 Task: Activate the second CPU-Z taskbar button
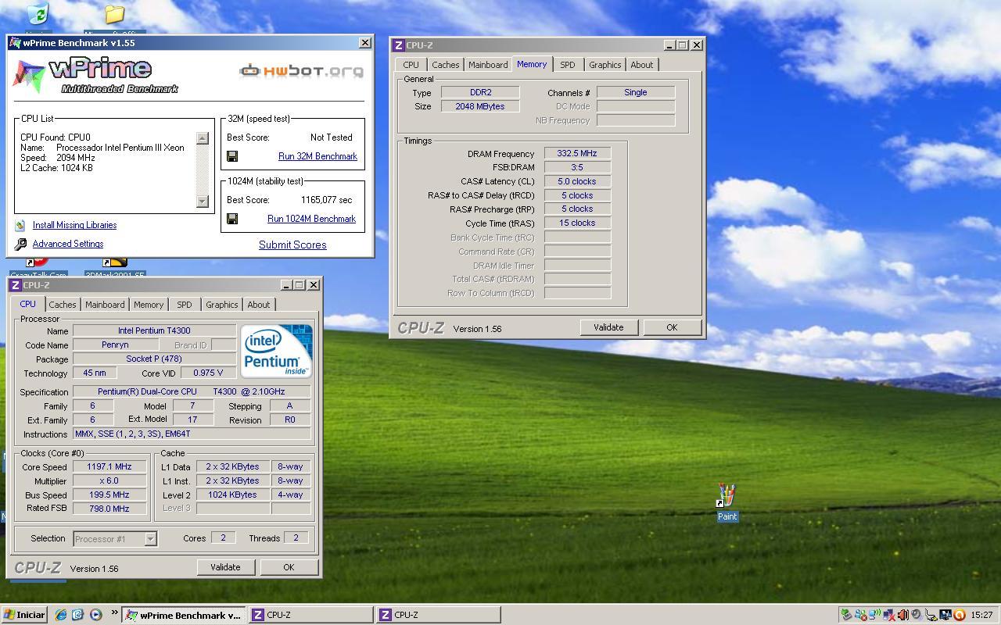click(438, 615)
